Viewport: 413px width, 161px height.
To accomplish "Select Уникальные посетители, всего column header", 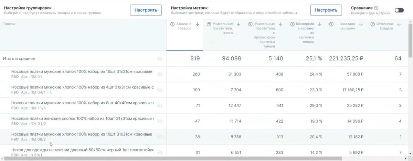I will coord(223,28).
